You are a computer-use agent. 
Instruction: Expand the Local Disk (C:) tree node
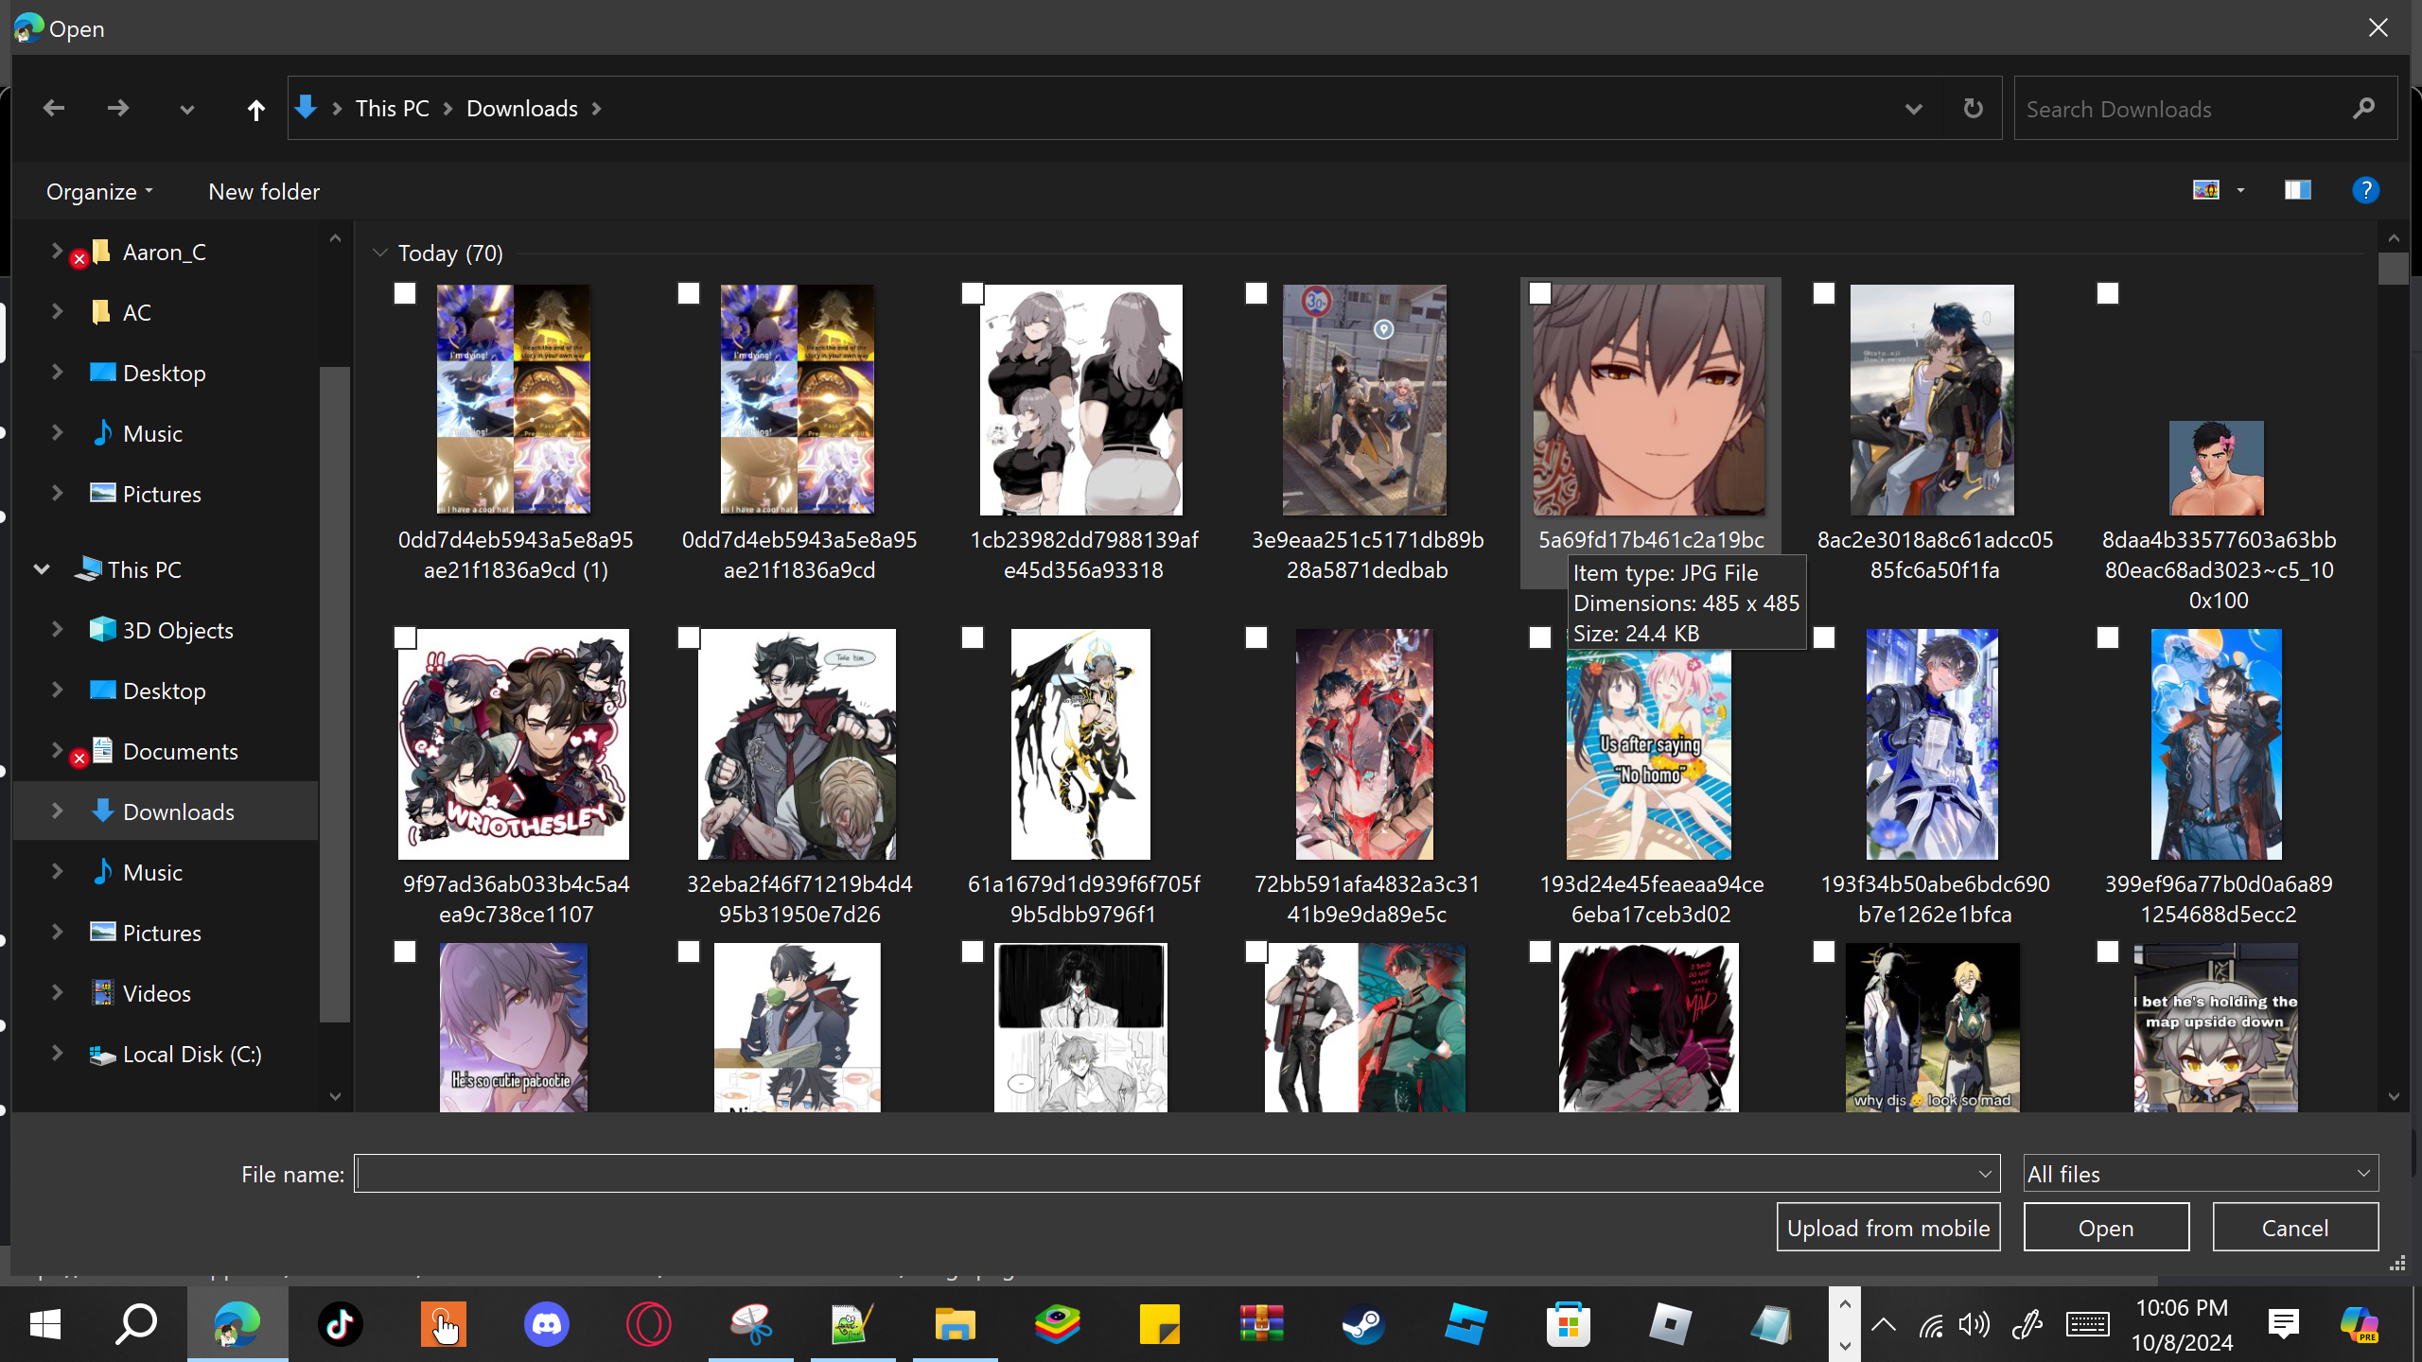pyautogui.click(x=57, y=1054)
